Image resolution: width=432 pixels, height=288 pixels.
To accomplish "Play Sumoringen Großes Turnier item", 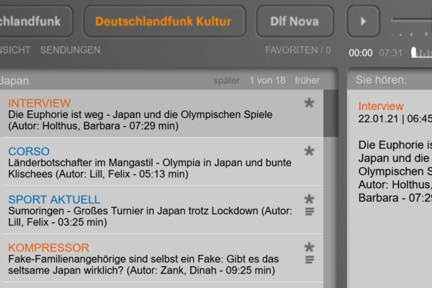I will [x=150, y=216].
